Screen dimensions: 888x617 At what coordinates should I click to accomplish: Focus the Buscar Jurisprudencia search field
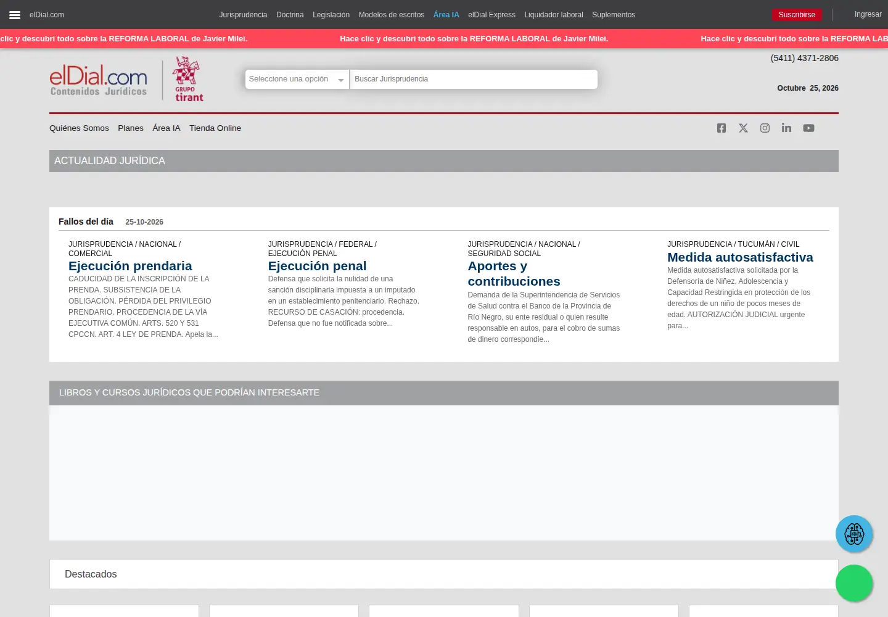point(474,79)
